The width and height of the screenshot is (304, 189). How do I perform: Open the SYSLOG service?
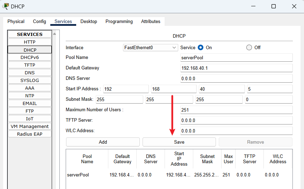point(30,81)
